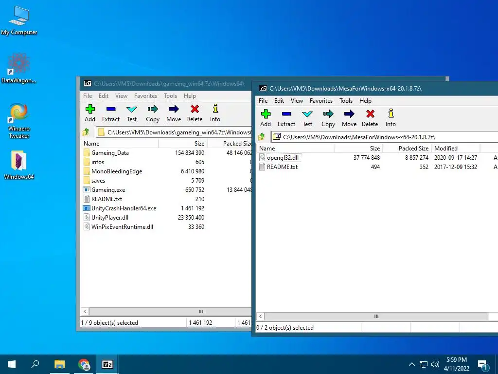Select saves folder
The image size is (498, 374).
point(94,181)
